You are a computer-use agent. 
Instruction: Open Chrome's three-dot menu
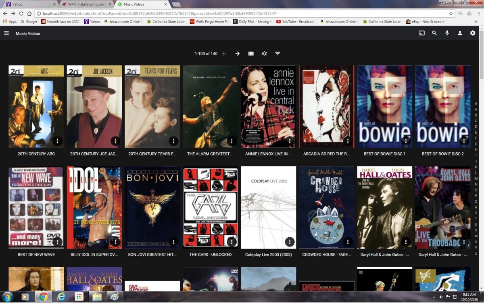(x=479, y=13)
